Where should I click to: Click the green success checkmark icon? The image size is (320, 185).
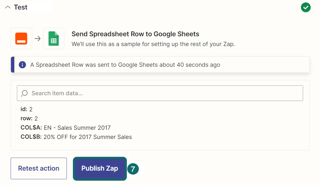point(306,7)
